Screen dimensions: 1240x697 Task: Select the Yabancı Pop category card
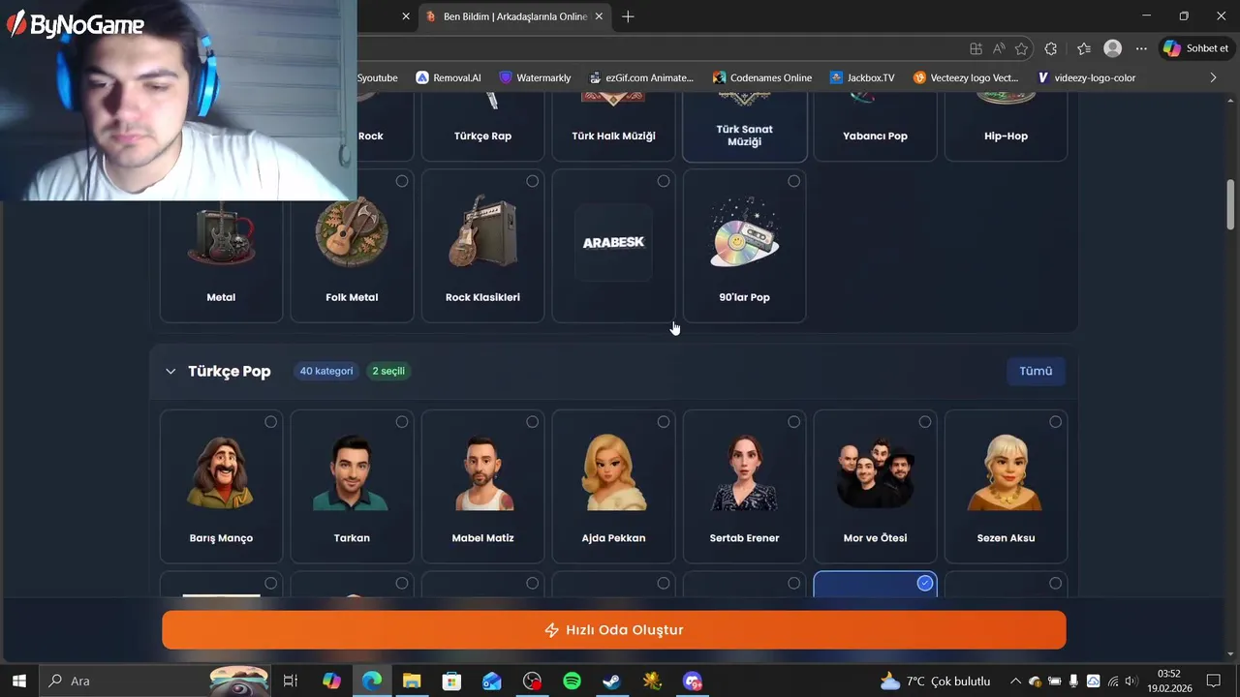[x=875, y=126]
